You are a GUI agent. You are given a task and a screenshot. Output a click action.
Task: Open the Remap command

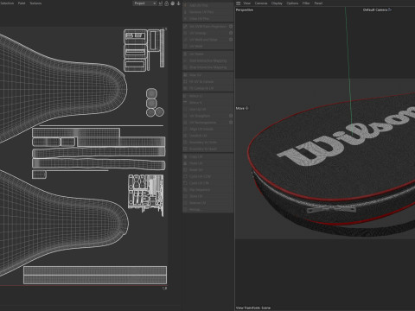pos(207,210)
